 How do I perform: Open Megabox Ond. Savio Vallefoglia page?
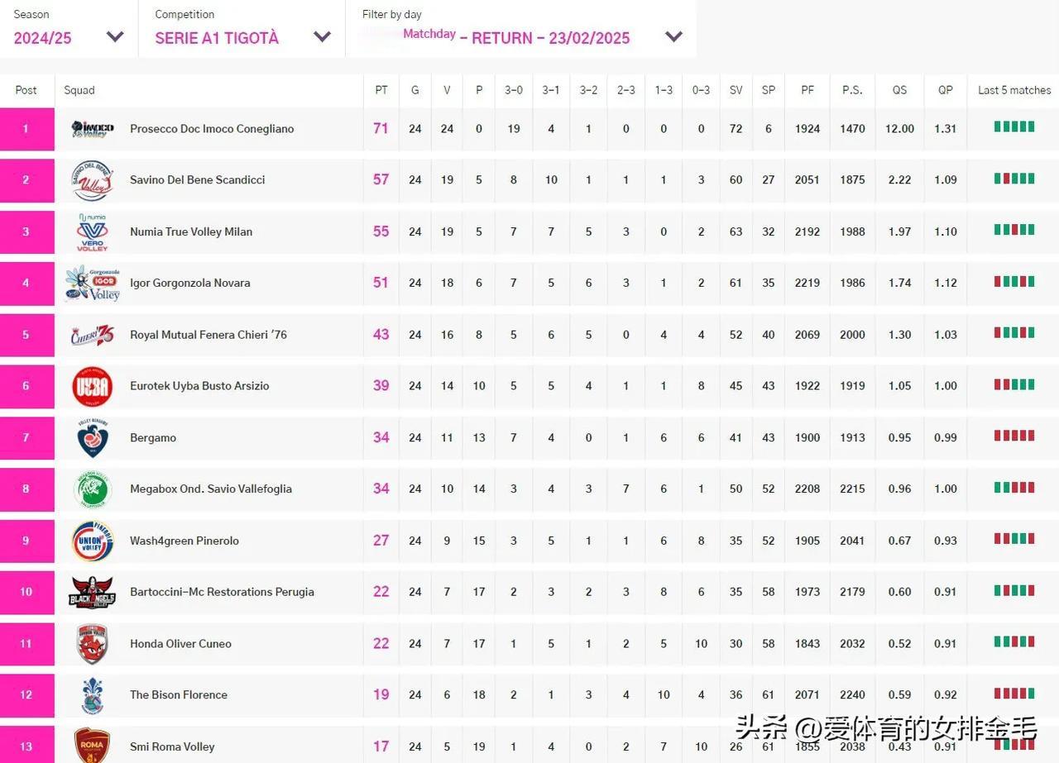coord(211,489)
